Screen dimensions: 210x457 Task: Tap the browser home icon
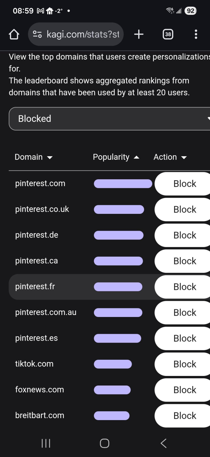[x=14, y=34]
